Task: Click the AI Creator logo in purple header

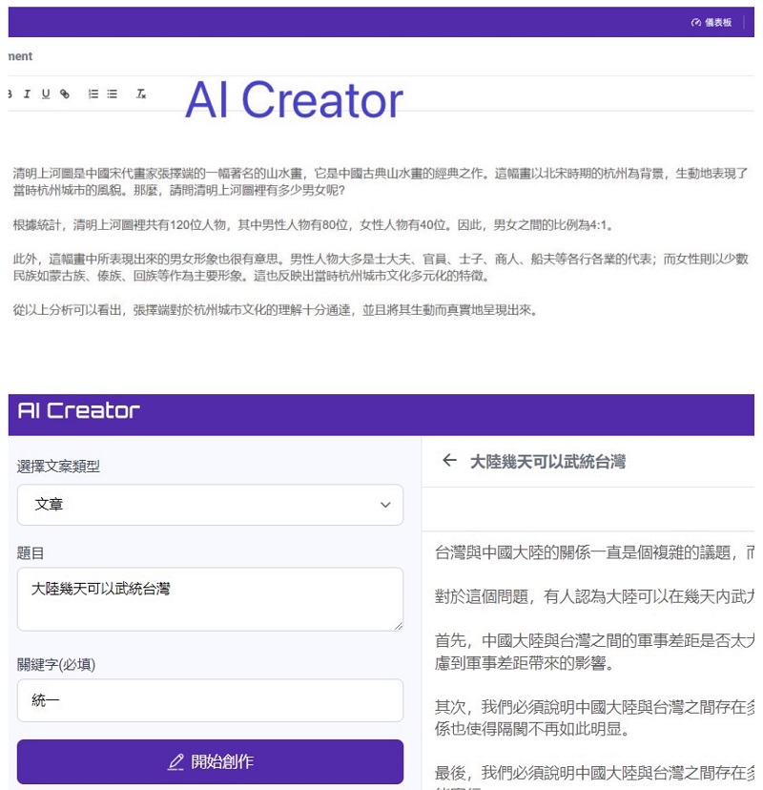Action: click(x=79, y=411)
